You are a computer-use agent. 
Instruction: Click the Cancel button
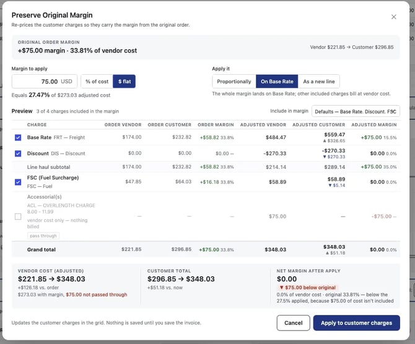(x=293, y=323)
